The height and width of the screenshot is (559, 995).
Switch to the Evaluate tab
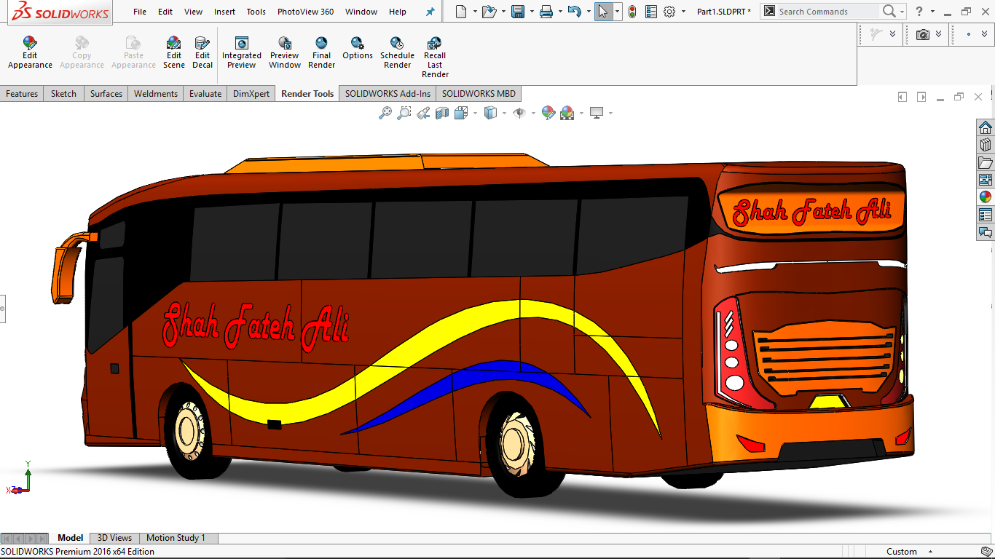205,94
